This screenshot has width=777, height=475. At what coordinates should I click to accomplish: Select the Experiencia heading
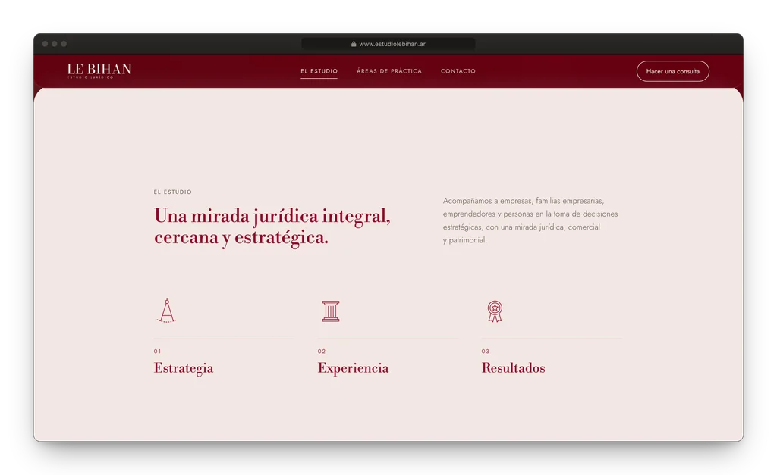353,369
